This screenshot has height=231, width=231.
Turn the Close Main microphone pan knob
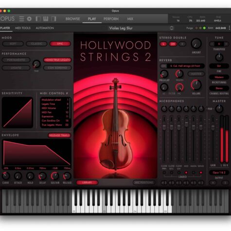(x=164, y=109)
